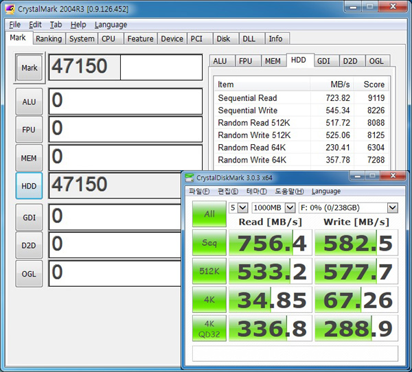The image size is (412, 372).
Task: Click the MB/s column header
Action: (x=332, y=84)
